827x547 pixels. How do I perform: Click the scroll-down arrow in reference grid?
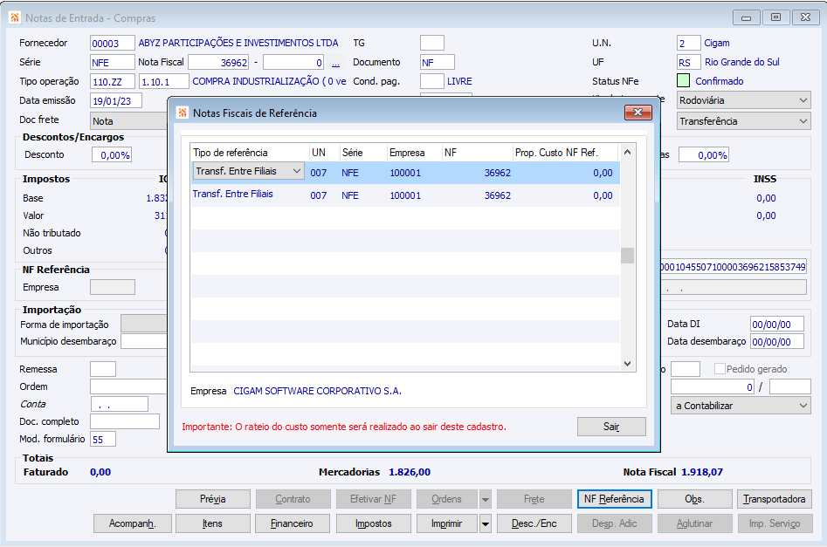tap(627, 363)
